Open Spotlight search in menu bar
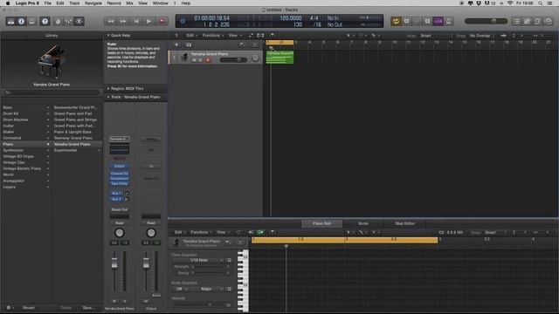 (541, 3)
